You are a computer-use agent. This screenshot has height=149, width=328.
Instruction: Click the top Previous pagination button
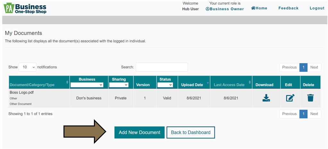pos(289,67)
